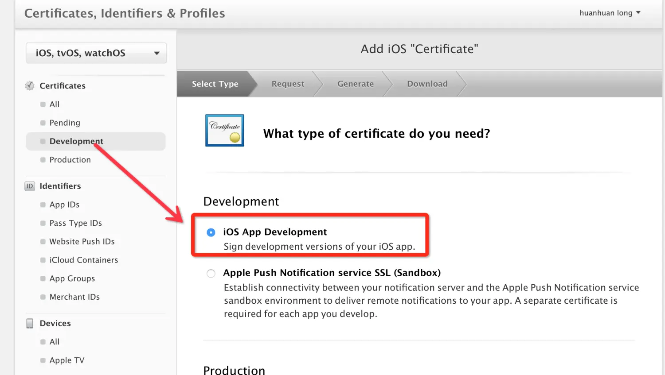
Task: Select the iOS App Development radio button
Action: pyautogui.click(x=211, y=232)
